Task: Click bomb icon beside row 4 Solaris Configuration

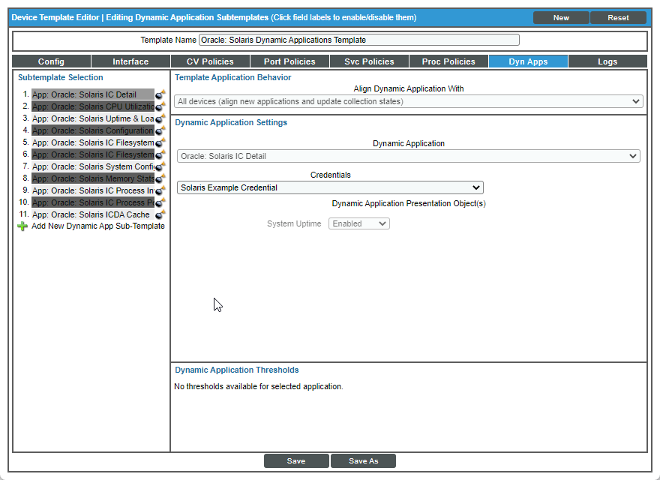Action: coord(160,131)
